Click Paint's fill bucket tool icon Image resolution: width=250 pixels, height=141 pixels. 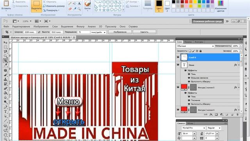[x=75, y=4]
